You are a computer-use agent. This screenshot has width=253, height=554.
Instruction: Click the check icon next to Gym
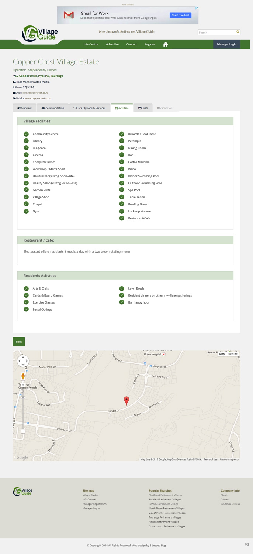(26, 211)
